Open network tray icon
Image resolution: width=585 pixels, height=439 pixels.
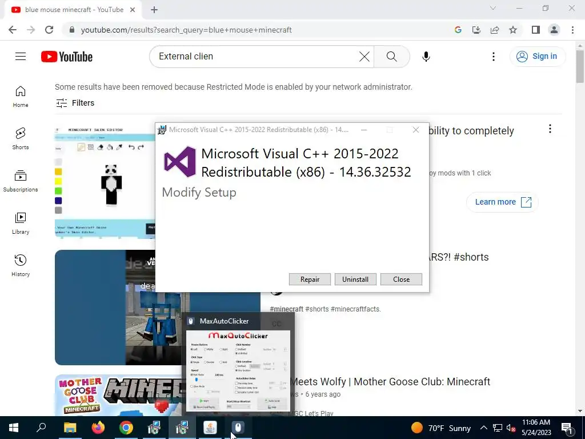[498, 428]
